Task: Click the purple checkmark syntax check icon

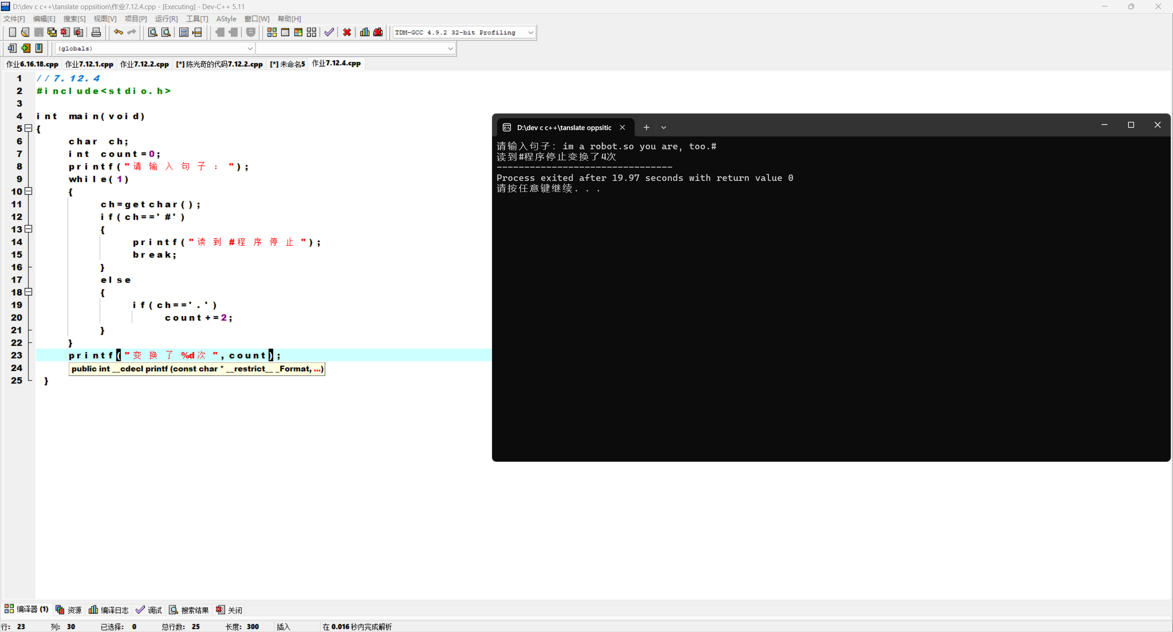Action: (x=329, y=32)
